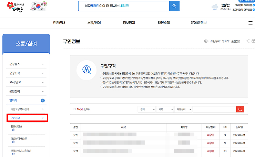Open the job posting title in row 3776

(110, 135)
